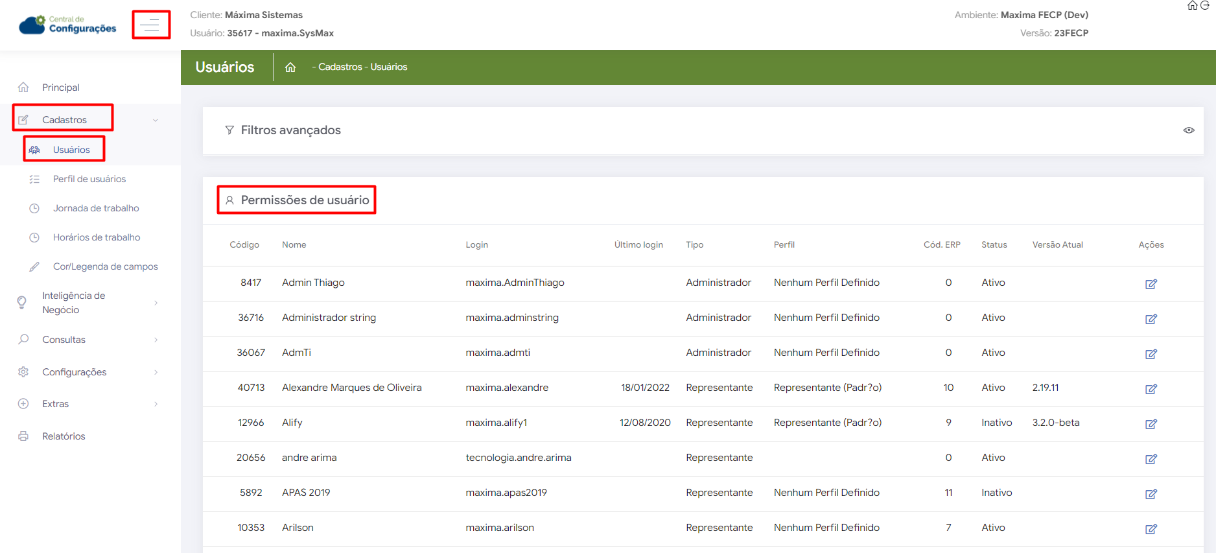Toggle the hamburger sidebar menu

tap(151, 25)
